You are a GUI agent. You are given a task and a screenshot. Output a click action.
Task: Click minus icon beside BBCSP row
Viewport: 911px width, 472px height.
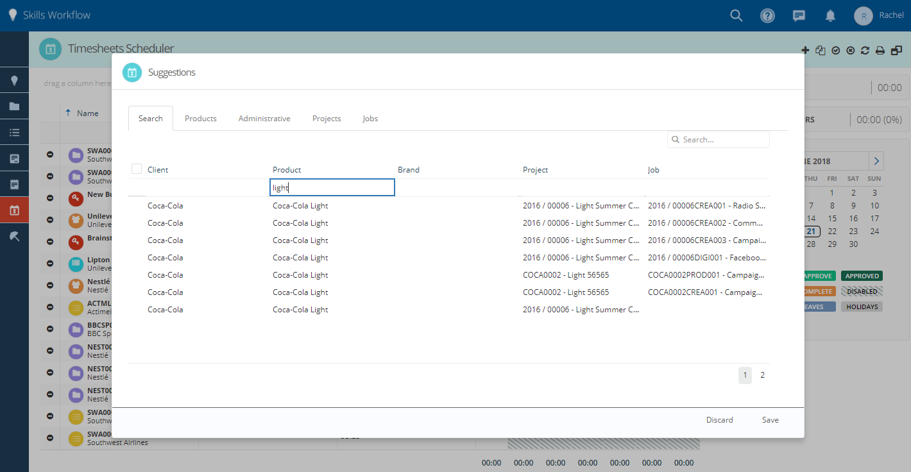50,329
